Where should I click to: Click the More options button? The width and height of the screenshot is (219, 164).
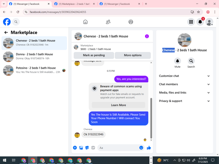pos(133,55)
